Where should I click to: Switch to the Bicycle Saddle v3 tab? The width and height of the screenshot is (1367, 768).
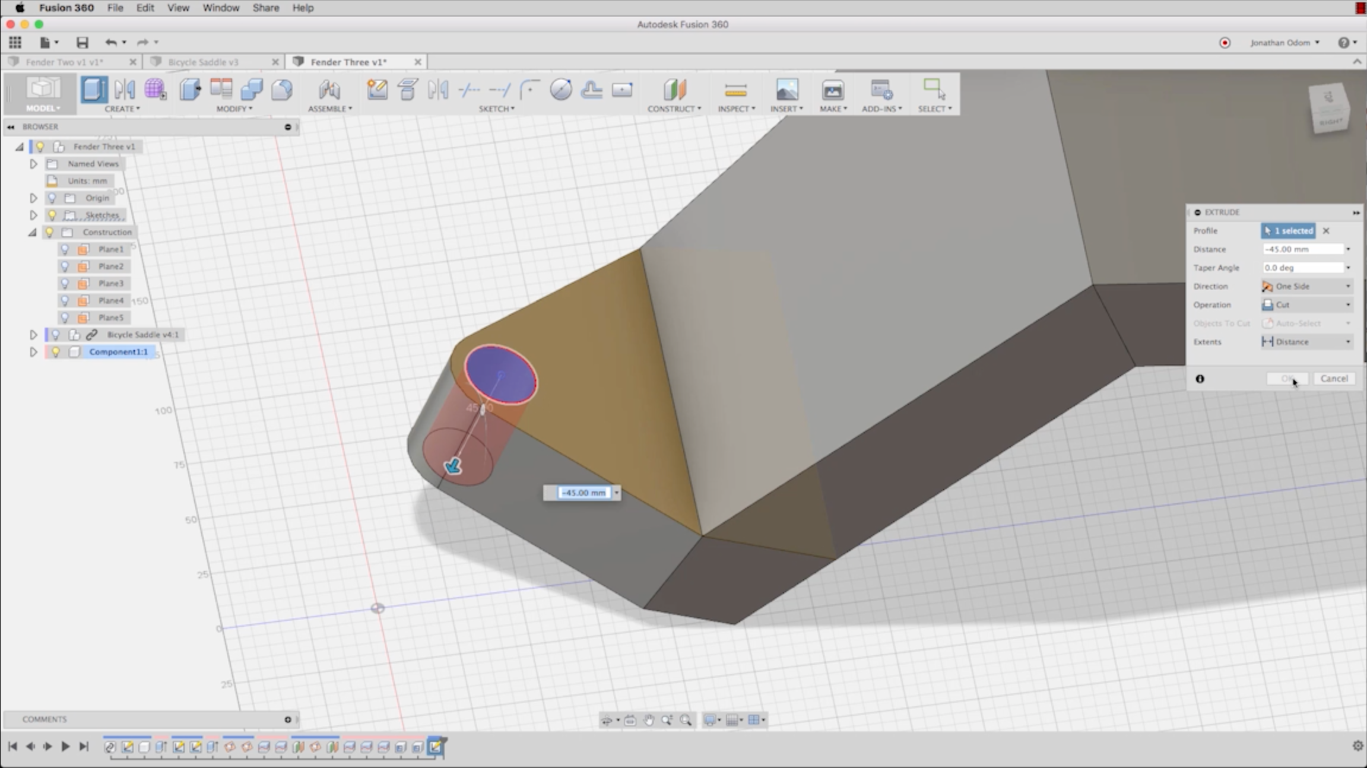203,62
